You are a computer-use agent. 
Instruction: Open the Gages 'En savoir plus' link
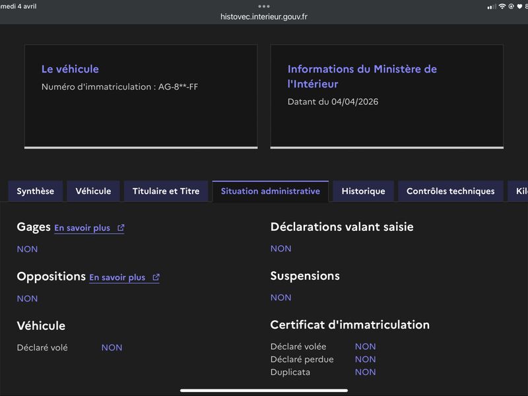pyautogui.click(x=82, y=228)
